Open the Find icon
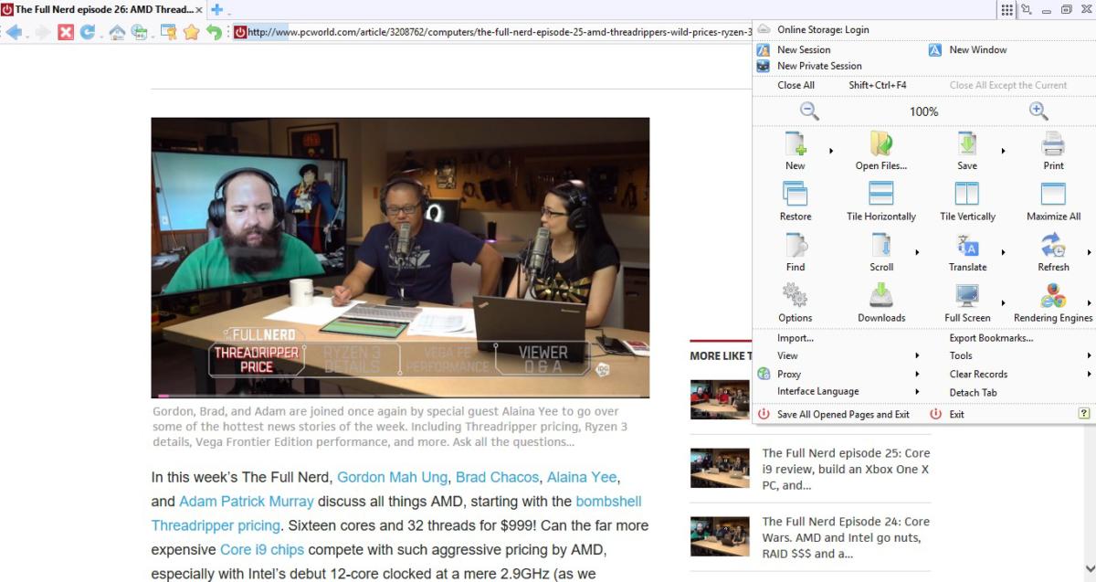Viewport: 1096px width, 582px height. pyautogui.click(x=795, y=245)
